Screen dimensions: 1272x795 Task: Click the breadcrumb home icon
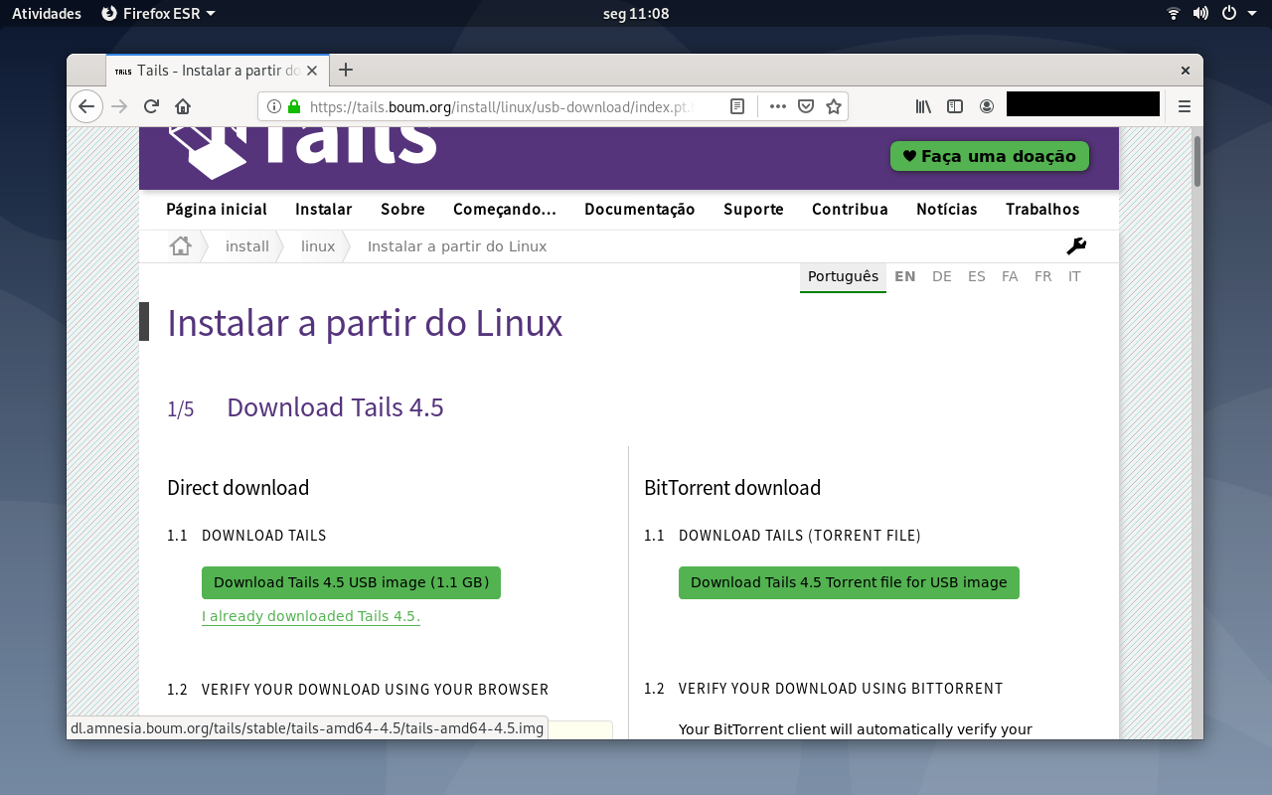pyautogui.click(x=181, y=245)
